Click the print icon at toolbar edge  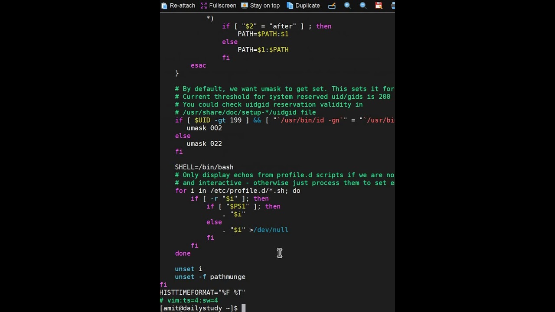(x=393, y=6)
